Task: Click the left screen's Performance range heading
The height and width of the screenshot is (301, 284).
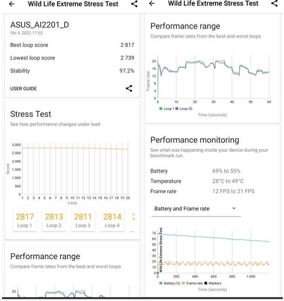Action: [45, 256]
